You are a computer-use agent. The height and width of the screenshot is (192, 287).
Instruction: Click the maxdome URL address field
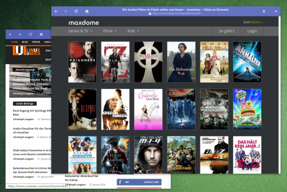coord(177,13)
